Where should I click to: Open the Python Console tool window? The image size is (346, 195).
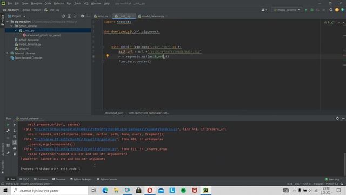point(107,179)
